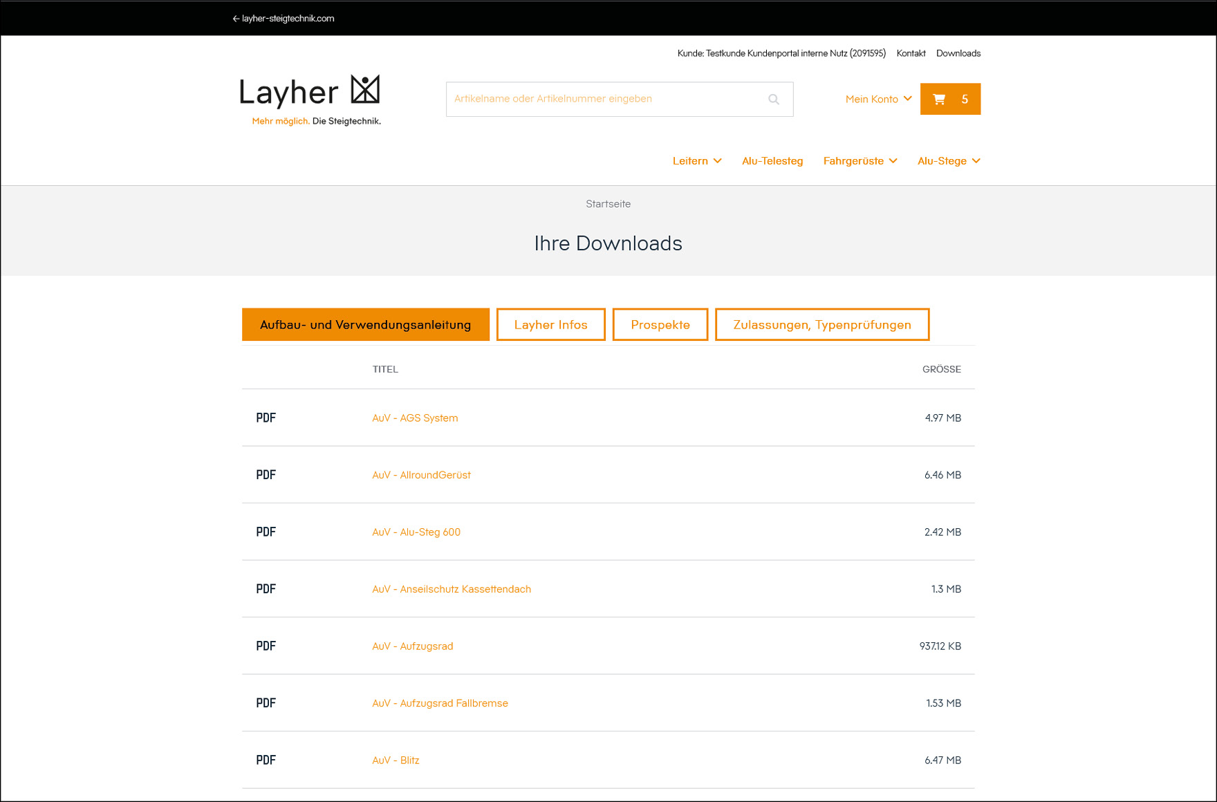Click the PDF icon for AuV - Alu-Steg 600

[x=266, y=532]
